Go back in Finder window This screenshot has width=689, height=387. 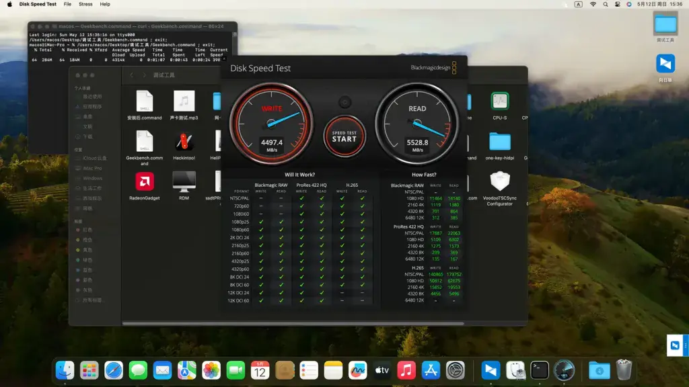(x=131, y=75)
